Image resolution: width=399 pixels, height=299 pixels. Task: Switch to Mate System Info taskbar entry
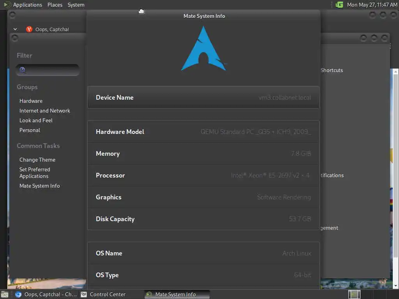[177, 294]
